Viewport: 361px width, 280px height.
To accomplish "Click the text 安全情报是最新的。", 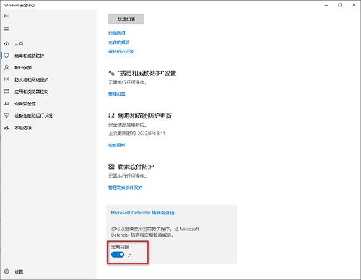I will click(128, 125).
